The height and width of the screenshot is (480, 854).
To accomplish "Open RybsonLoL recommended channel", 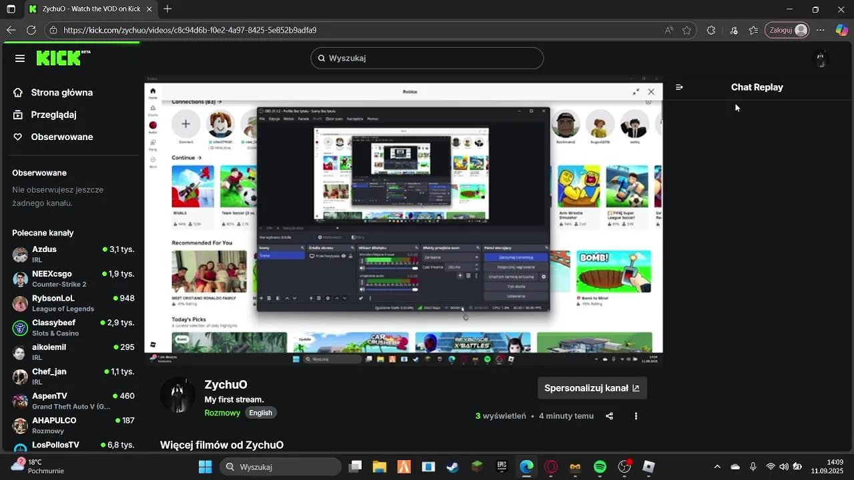I will point(73,303).
